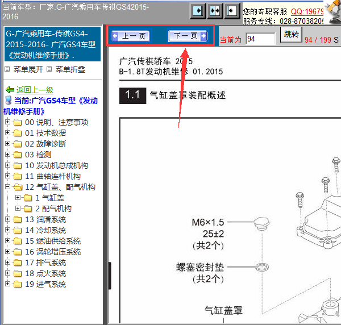Expand the 11 曲轴连杆机构 node
This screenshot has width=341, height=325.
pos(7,176)
